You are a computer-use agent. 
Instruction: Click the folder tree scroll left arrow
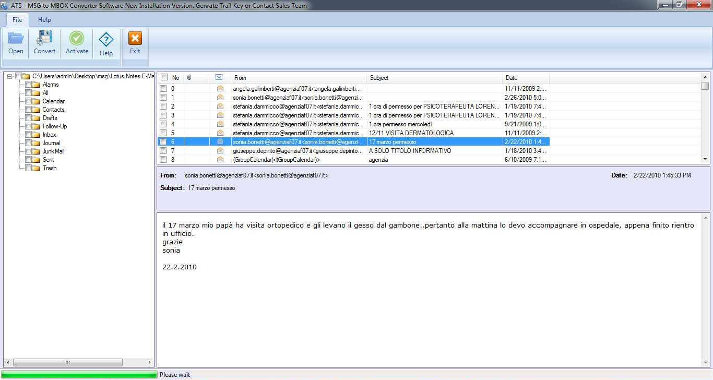[7, 362]
